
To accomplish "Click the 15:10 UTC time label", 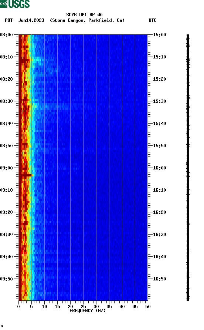I will click(x=159, y=57).
